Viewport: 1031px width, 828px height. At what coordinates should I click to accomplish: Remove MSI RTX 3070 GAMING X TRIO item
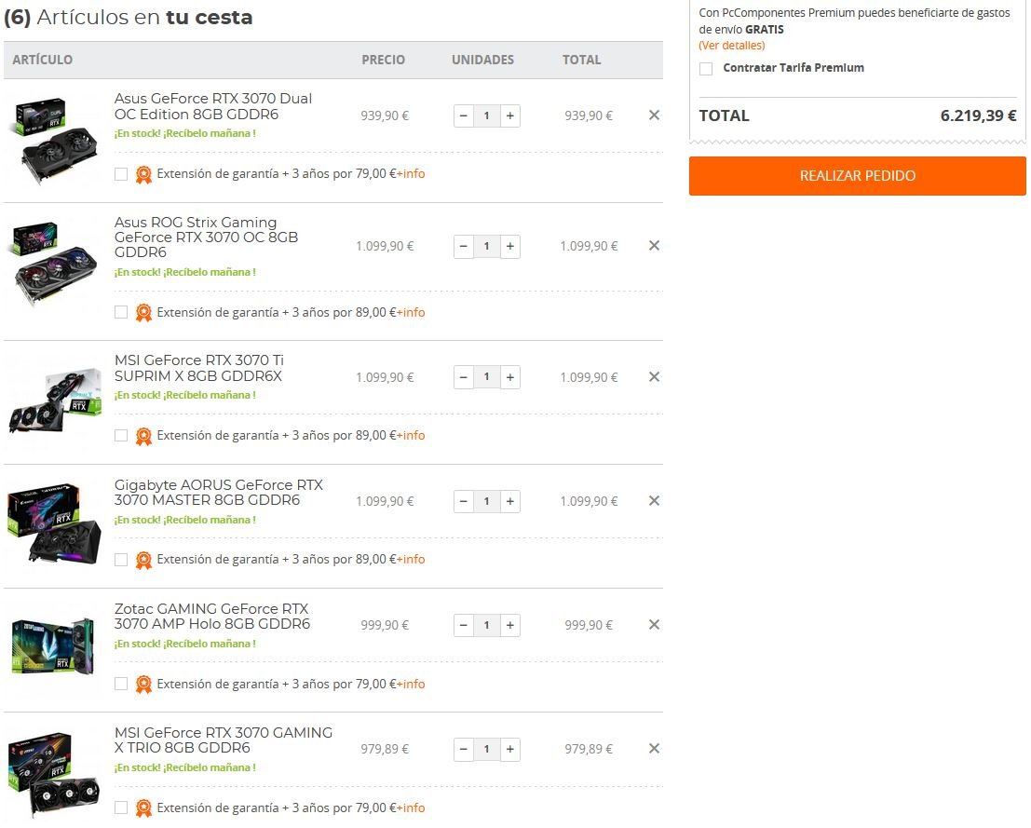654,749
